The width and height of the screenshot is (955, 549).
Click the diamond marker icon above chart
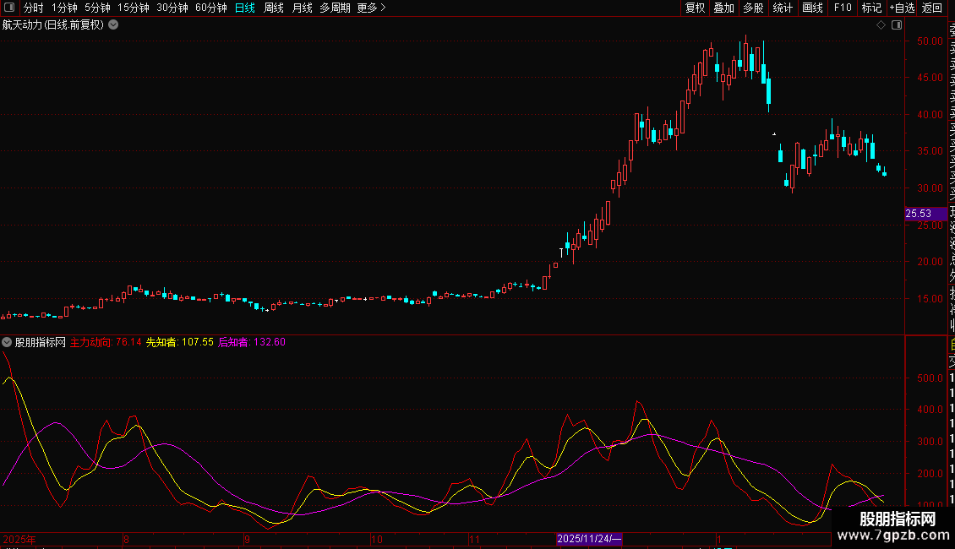pos(881,25)
